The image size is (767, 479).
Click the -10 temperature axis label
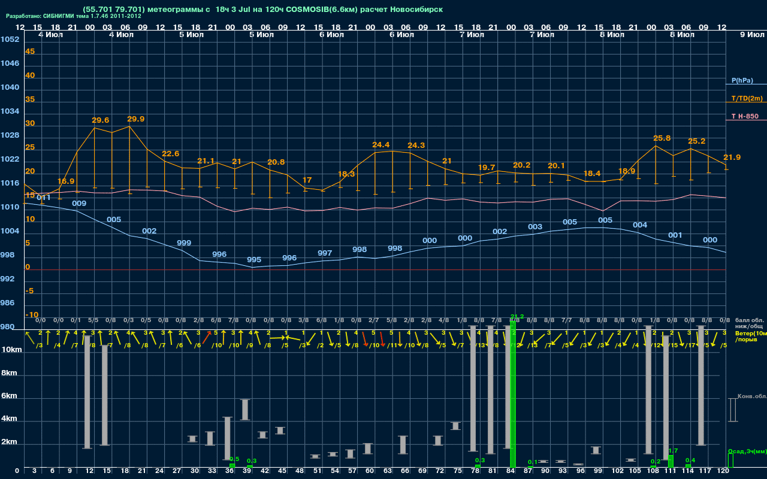32,315
